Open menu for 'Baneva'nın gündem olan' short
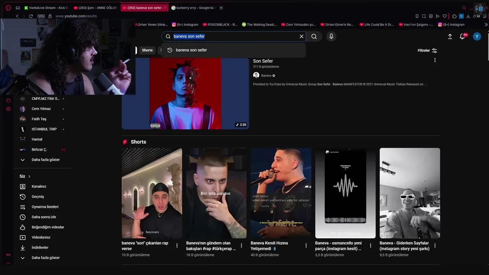The width and height of the screenshot is (489, 275). click(241, 246)
